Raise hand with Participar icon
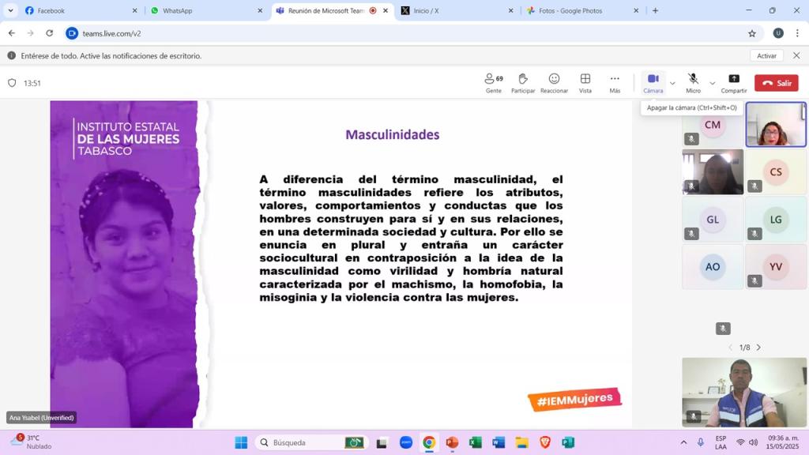Image resolution: width=809 pixels, height=455 pixels. click(523, 82)
